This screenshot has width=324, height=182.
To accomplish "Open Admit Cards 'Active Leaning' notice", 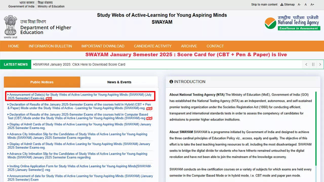I will [79, 146].
